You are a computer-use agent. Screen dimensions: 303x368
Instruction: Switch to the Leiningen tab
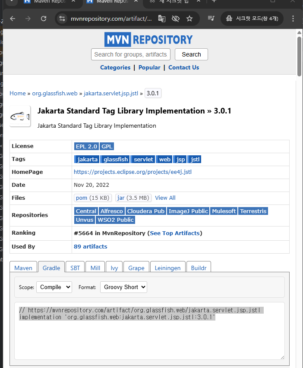click(x=168, y=267)
